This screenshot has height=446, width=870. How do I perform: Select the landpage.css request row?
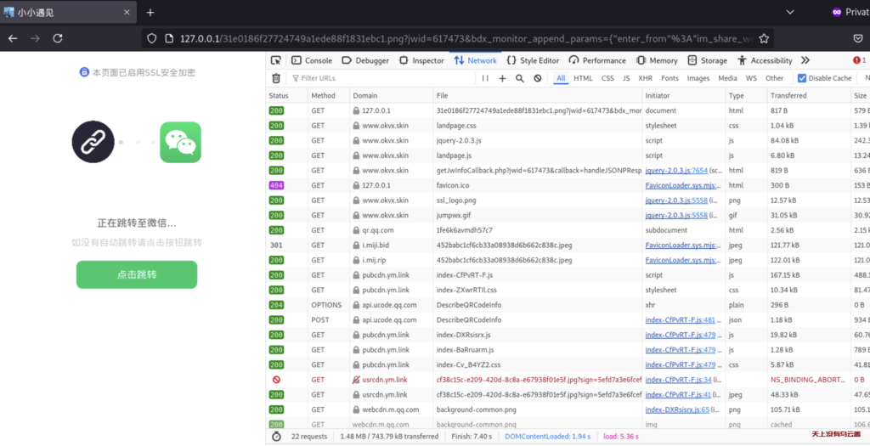[568, 126]
